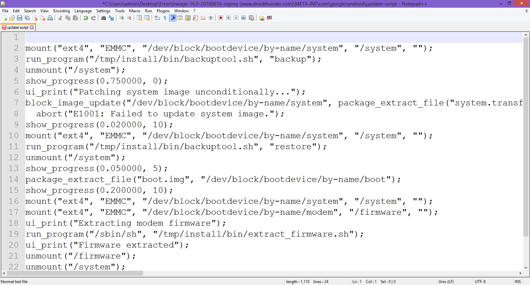
Task: Open the Plugins menu
Action: (x=163, y=11)
